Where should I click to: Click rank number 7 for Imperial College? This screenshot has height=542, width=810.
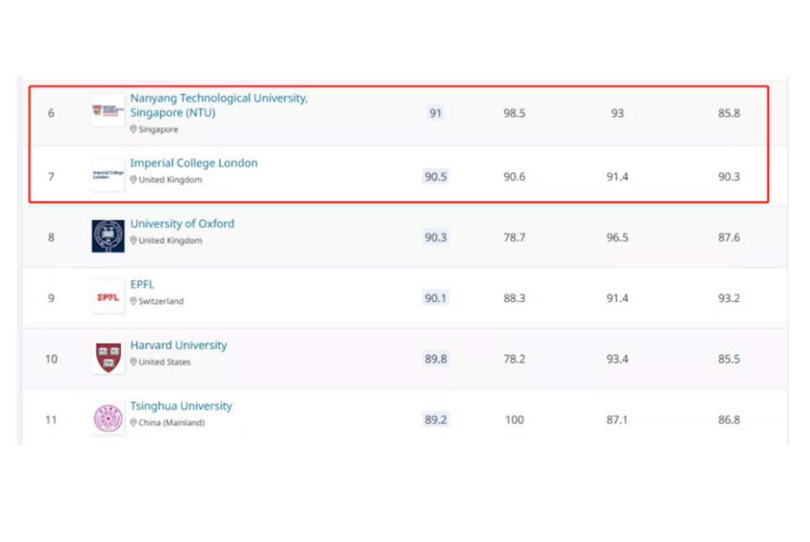(x=51, y=176)
